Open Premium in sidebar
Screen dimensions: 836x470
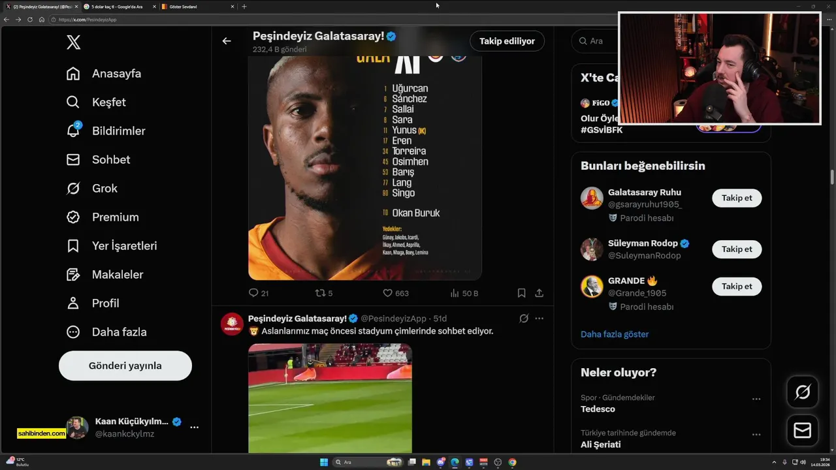103,217
